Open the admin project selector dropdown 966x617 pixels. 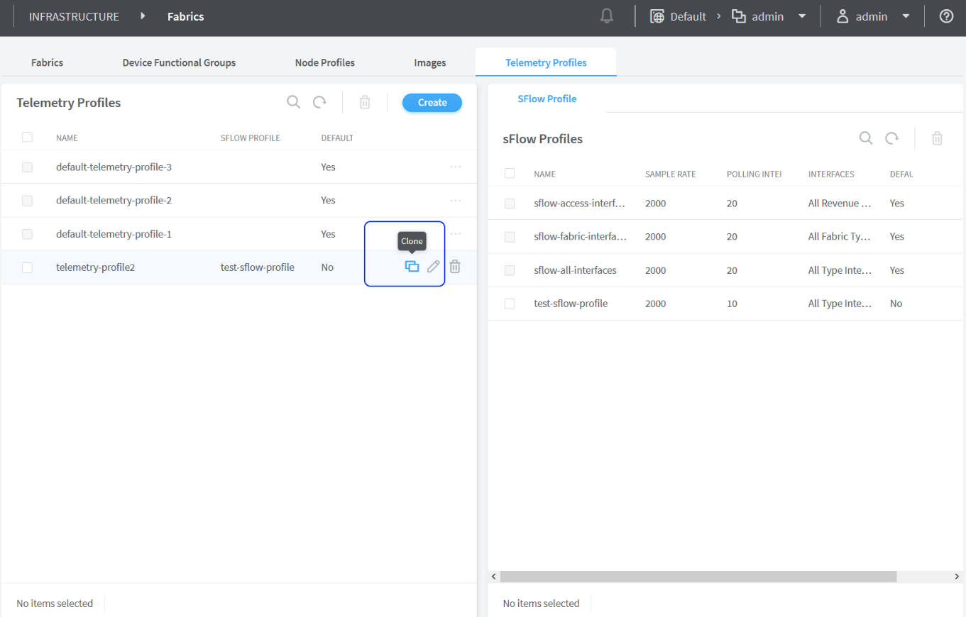click(769, 16)
